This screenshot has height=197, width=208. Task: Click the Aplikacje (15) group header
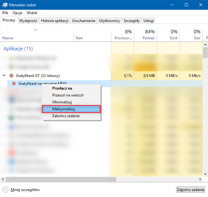(18, 49)
